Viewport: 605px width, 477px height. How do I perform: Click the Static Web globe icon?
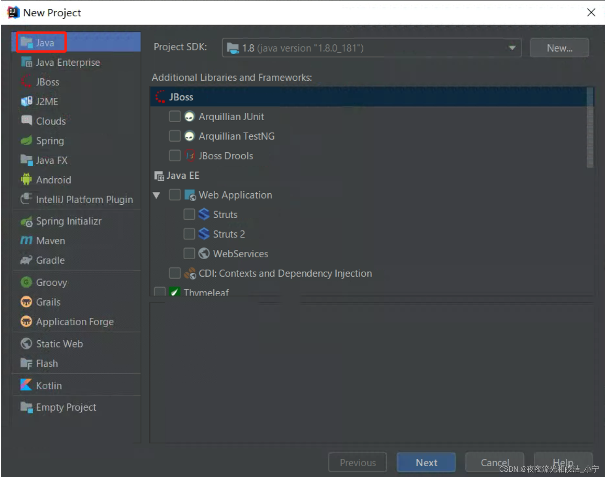point(26,343)
